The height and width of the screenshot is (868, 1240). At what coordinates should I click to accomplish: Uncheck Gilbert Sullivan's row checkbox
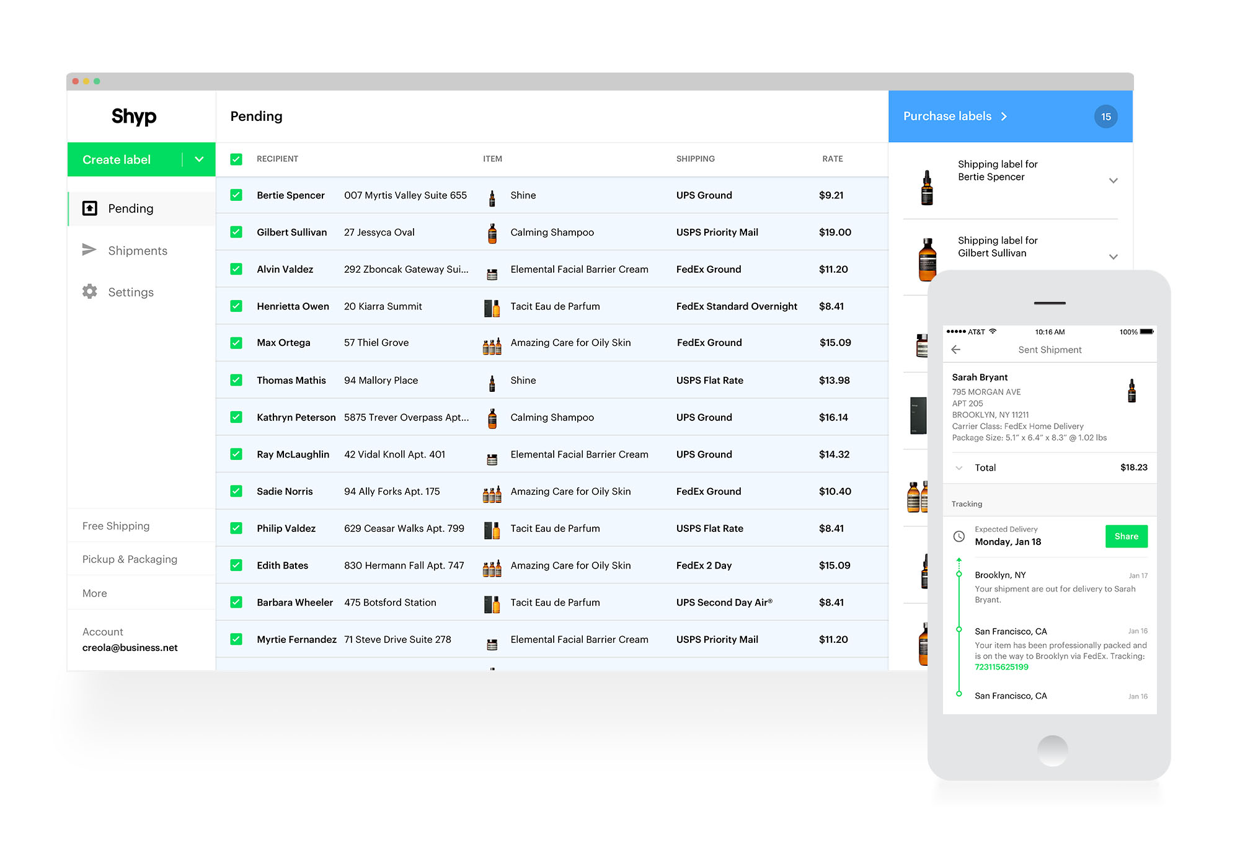(x=236, y=232)
